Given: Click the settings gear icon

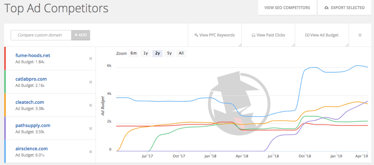Looking at the screenshot, I should click(360, 35).
